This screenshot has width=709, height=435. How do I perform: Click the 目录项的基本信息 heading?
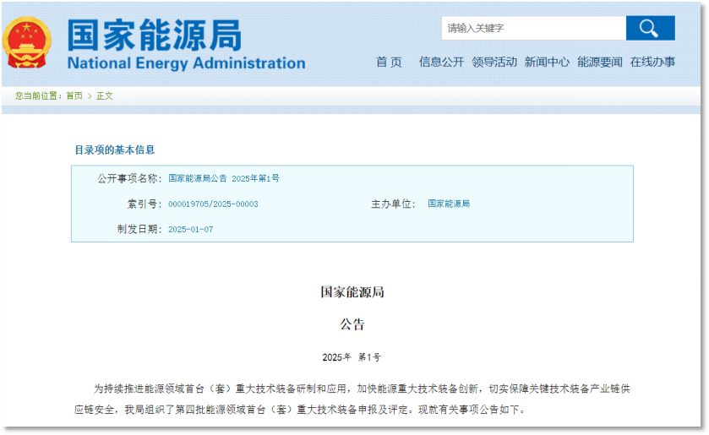click(115, 150)
